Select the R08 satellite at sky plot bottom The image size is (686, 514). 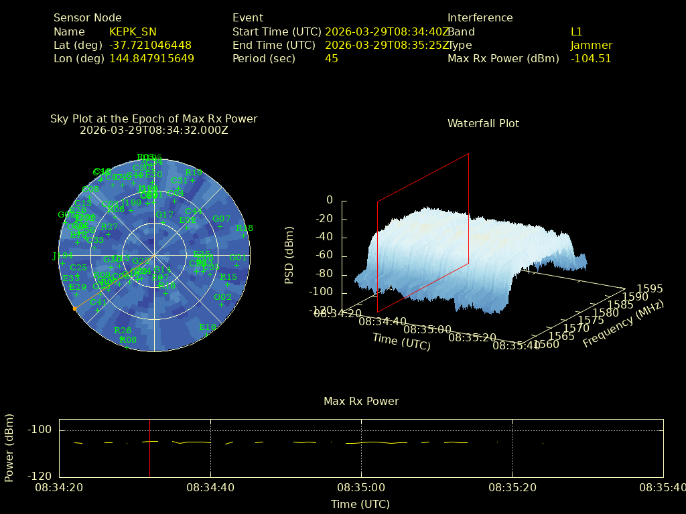[x=127, y=340]
